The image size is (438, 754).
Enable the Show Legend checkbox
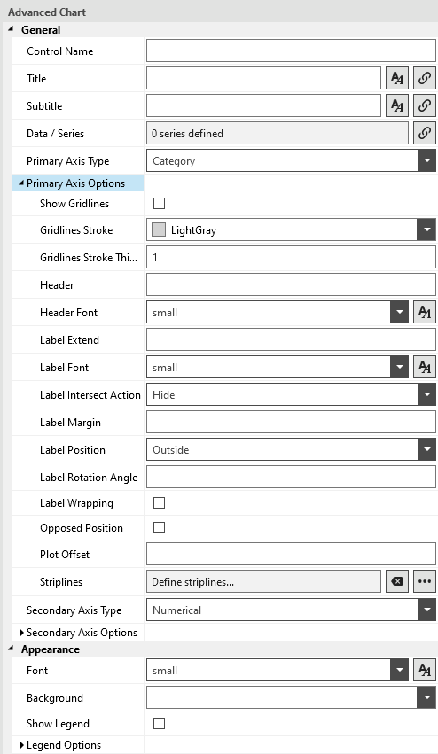click(159, 723)
